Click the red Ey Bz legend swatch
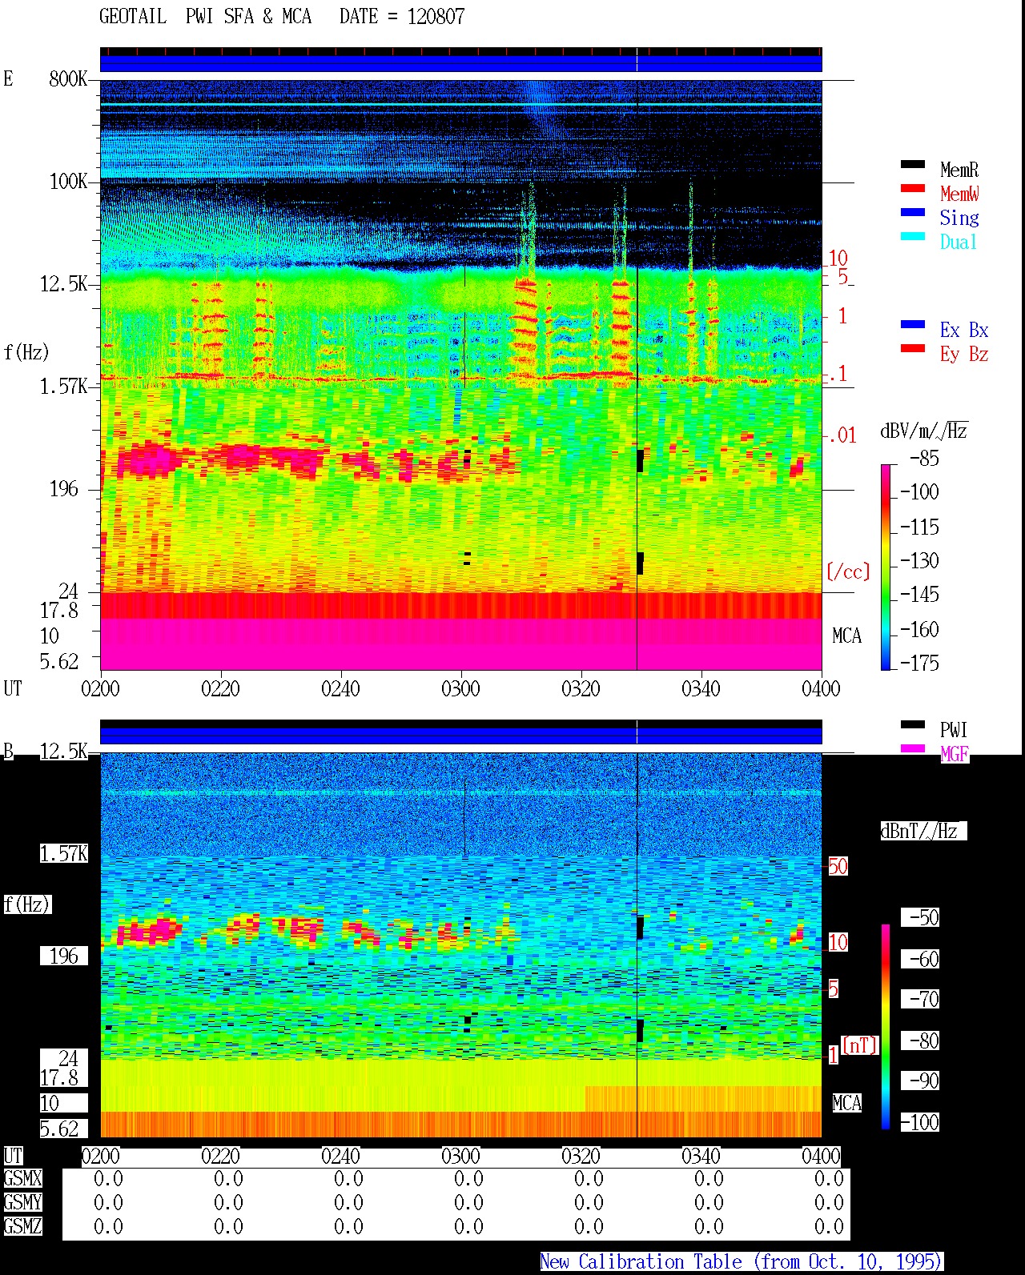 coord(913,348)
